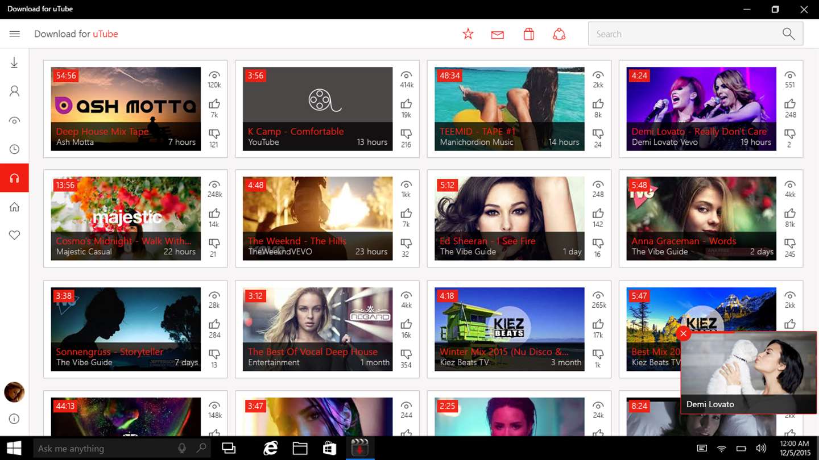Open the 3:47 video thumbnail
Image resolution: width=819 pixels, height=460 pixels.
[317, 417]
